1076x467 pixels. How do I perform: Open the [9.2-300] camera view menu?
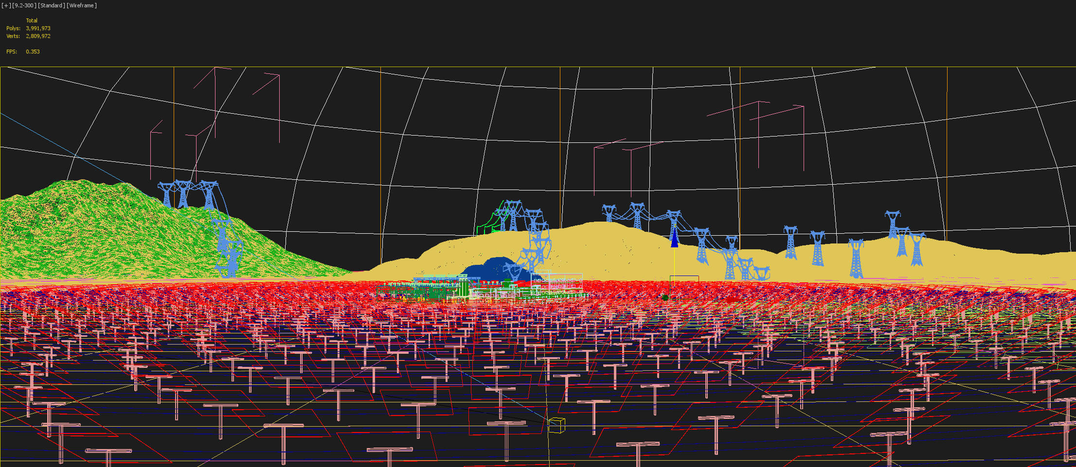tap(24, 5)
